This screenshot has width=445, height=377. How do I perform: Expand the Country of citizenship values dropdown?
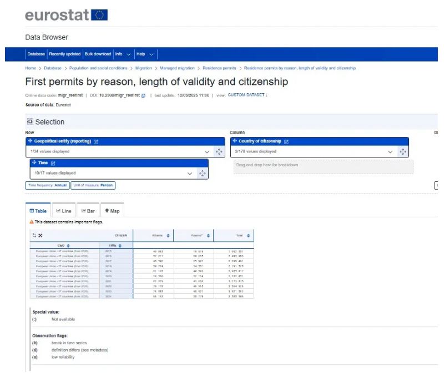click(391, 151)
